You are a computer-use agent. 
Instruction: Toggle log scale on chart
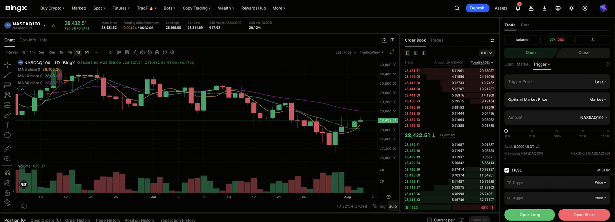[382, 206]
